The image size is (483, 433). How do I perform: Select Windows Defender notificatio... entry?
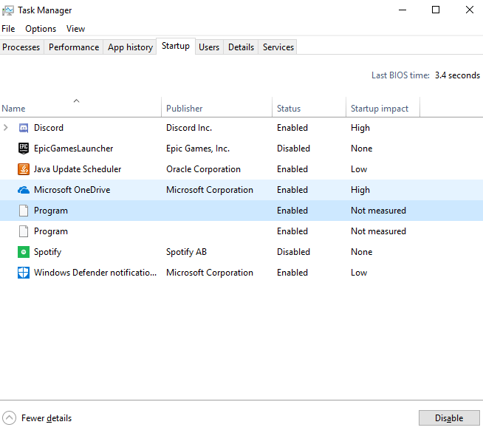(95, 273)
